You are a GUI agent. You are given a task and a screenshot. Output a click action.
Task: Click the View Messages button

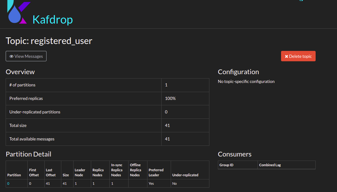coord(26,56)
